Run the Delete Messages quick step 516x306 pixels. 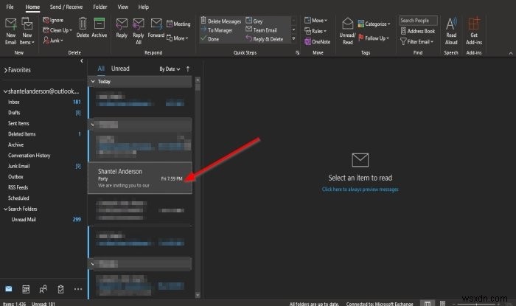(221, 21)
